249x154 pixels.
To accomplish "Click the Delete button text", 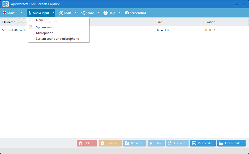I will [89, 143].
